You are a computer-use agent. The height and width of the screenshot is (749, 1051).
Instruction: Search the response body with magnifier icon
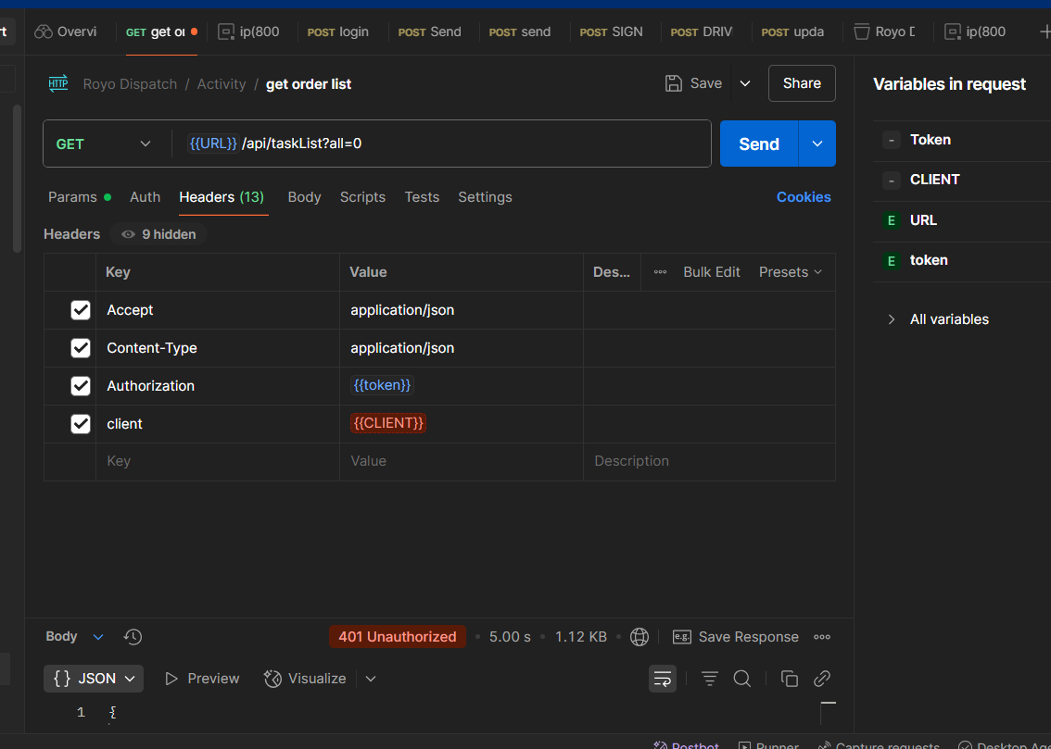(x=741, y=679)
